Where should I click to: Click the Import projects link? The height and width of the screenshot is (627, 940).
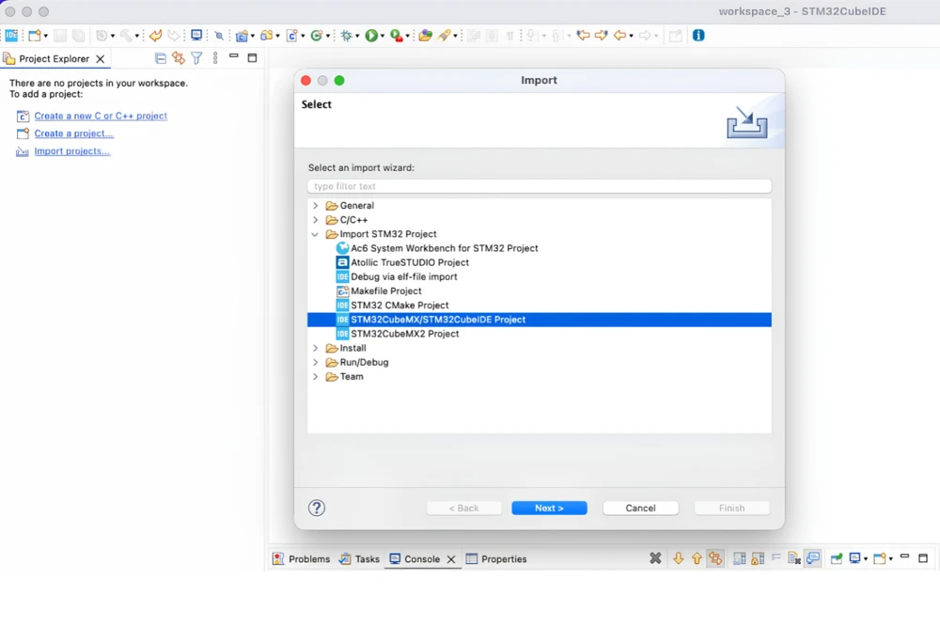coord(72,151)
